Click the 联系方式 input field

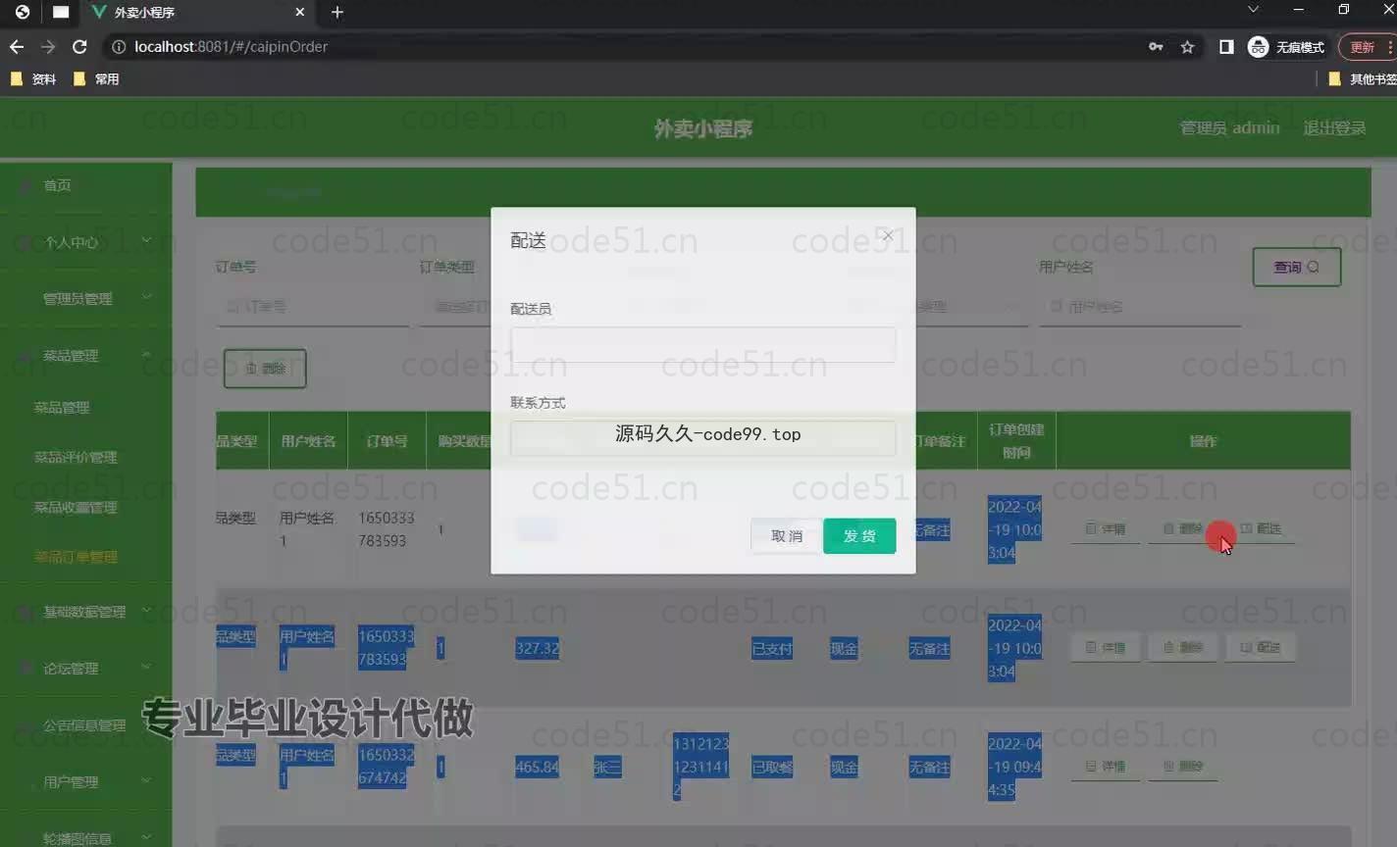tap(702, 437)
